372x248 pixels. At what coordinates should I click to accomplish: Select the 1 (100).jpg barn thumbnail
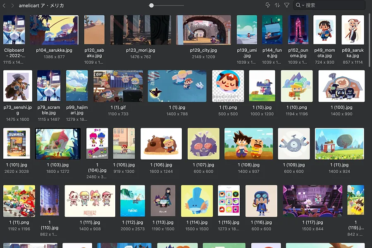[342, 86]
